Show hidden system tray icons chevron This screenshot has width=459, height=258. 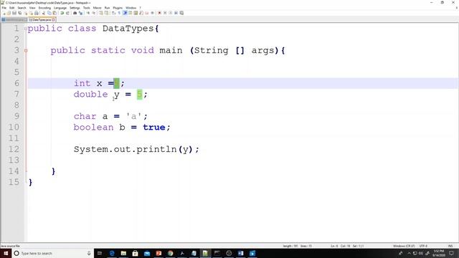[409, 253]
